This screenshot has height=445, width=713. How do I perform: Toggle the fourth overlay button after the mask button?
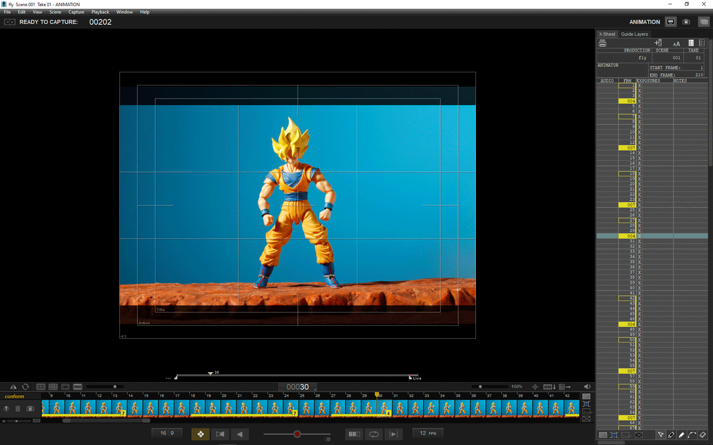pyautogui.click(x=78, y=387)
